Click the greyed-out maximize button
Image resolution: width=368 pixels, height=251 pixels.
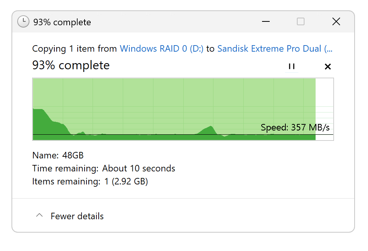[x=301, y=22]
